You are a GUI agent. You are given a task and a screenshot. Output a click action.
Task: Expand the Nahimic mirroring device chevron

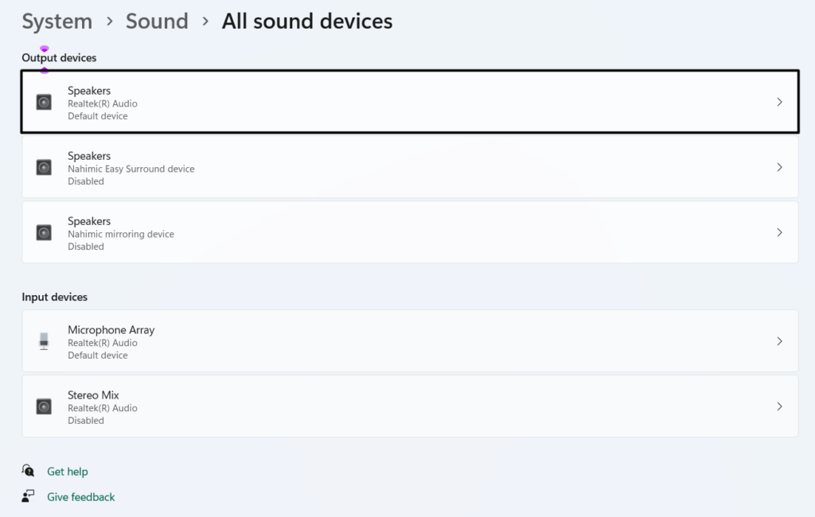[779, 232]
